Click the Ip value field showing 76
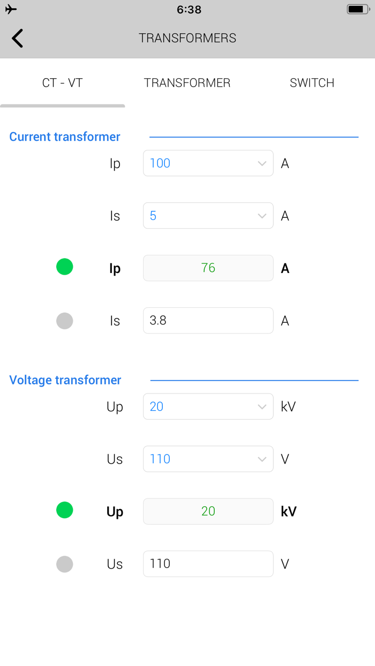375x666 pixels. click(208, 268)
